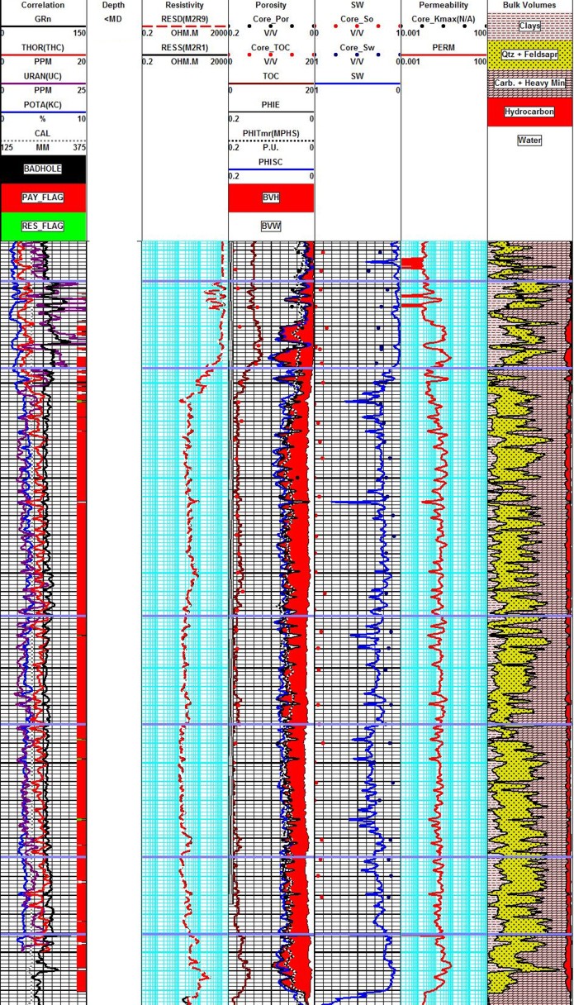Click the yellow Qtz + Feldspar legend pattern
This screenshot has height=1005, width=574.
pos(529,54)
